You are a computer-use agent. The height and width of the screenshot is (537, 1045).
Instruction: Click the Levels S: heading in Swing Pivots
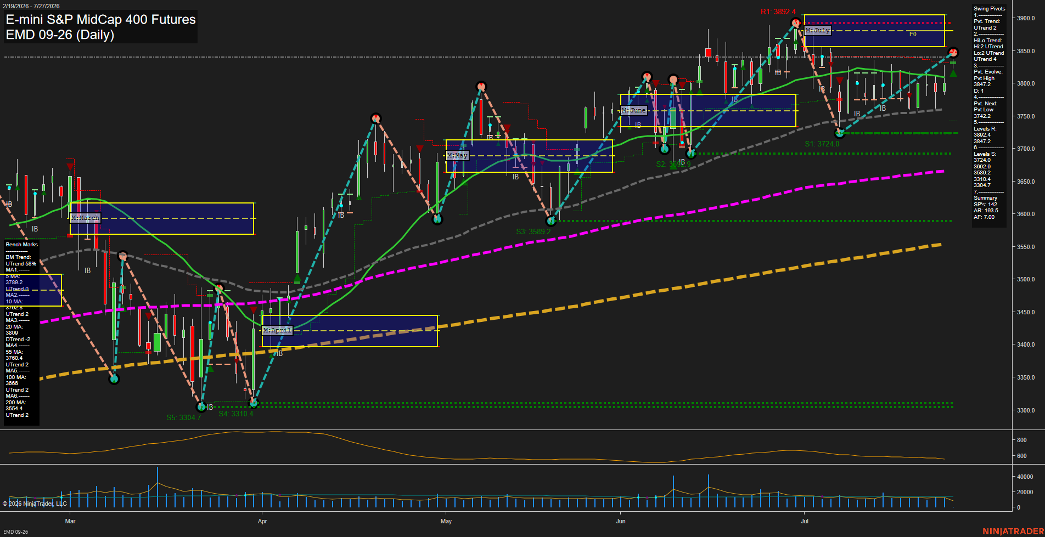click(985, 154)
